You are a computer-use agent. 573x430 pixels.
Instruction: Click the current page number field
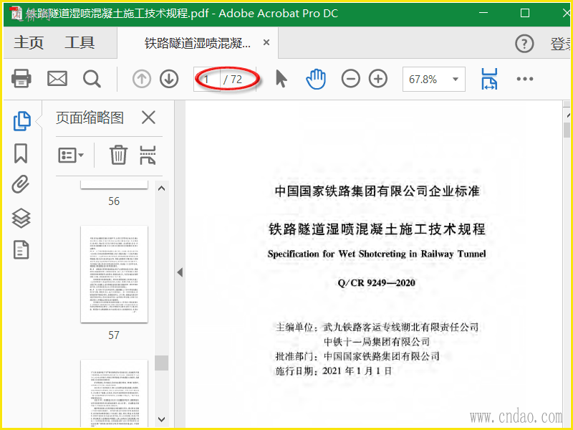point(207,79)
